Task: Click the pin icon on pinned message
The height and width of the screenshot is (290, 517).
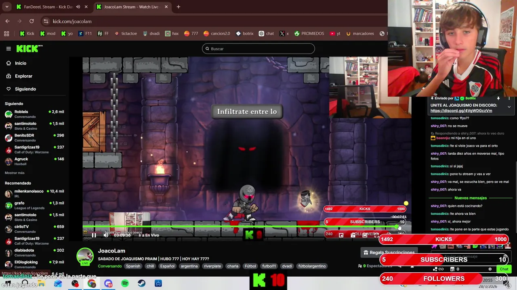Action: point(498,98)
